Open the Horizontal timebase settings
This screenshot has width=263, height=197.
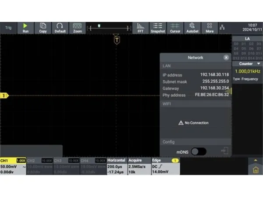(x=117, y=166)
